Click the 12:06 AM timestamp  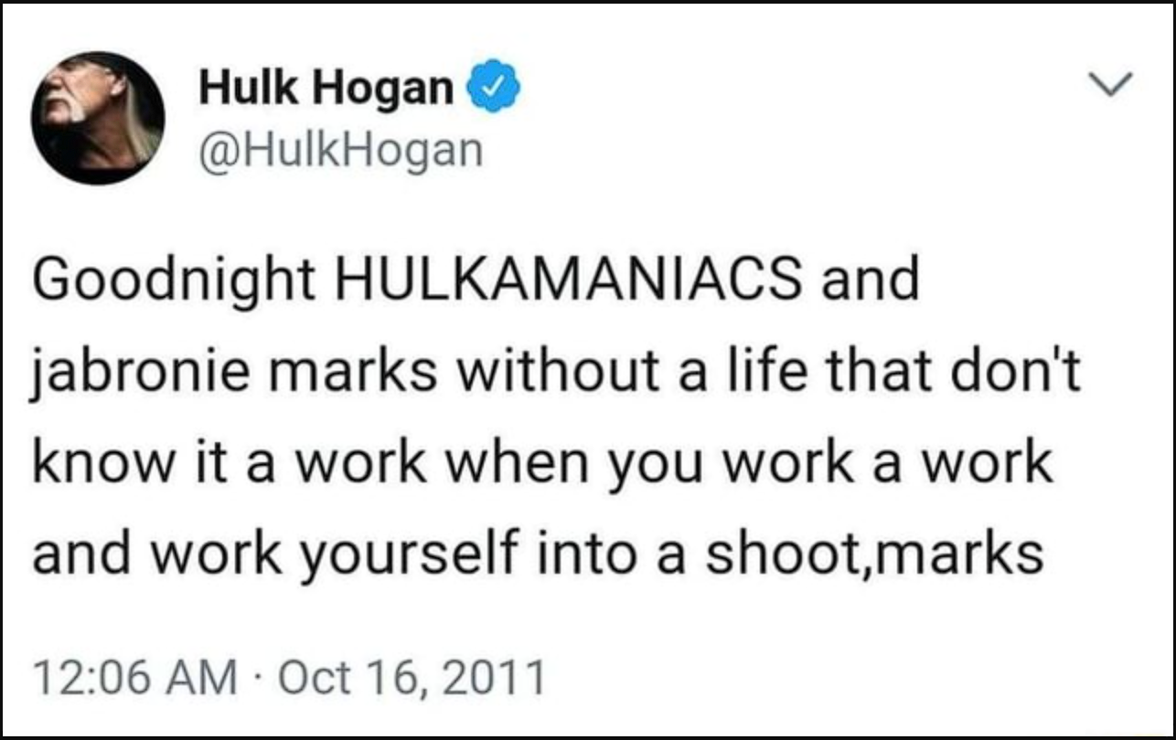(133, 678)
